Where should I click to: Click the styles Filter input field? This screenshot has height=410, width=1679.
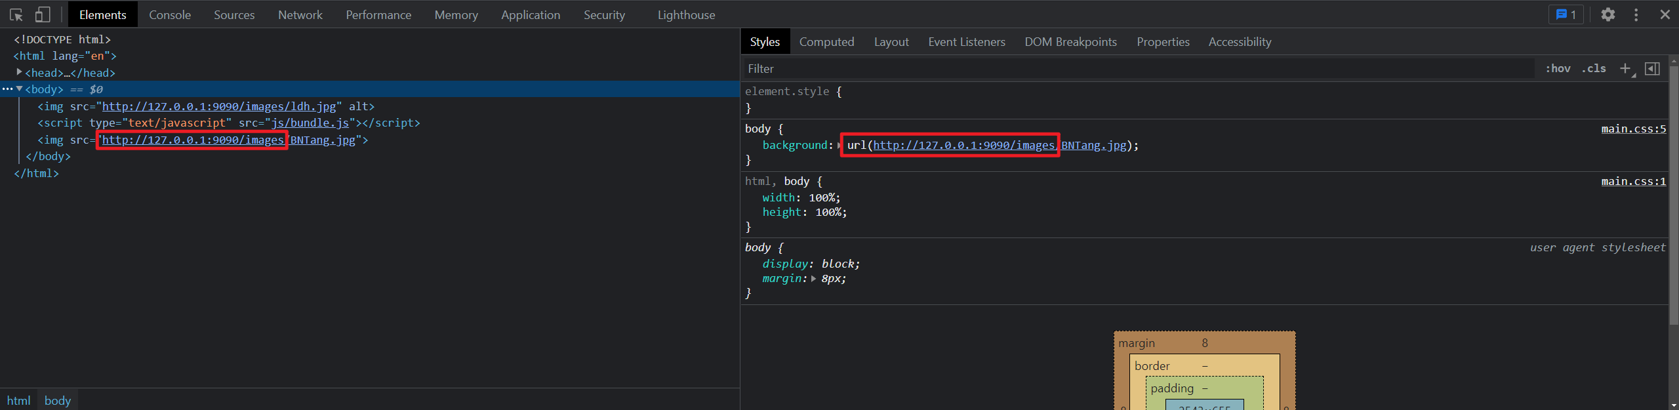[1138, 69]
